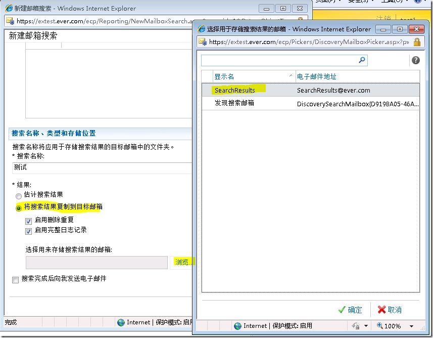Click the 浏览 browse button
Screen dimensions: 433x338
pyautogui.click(x=182, y=262)
